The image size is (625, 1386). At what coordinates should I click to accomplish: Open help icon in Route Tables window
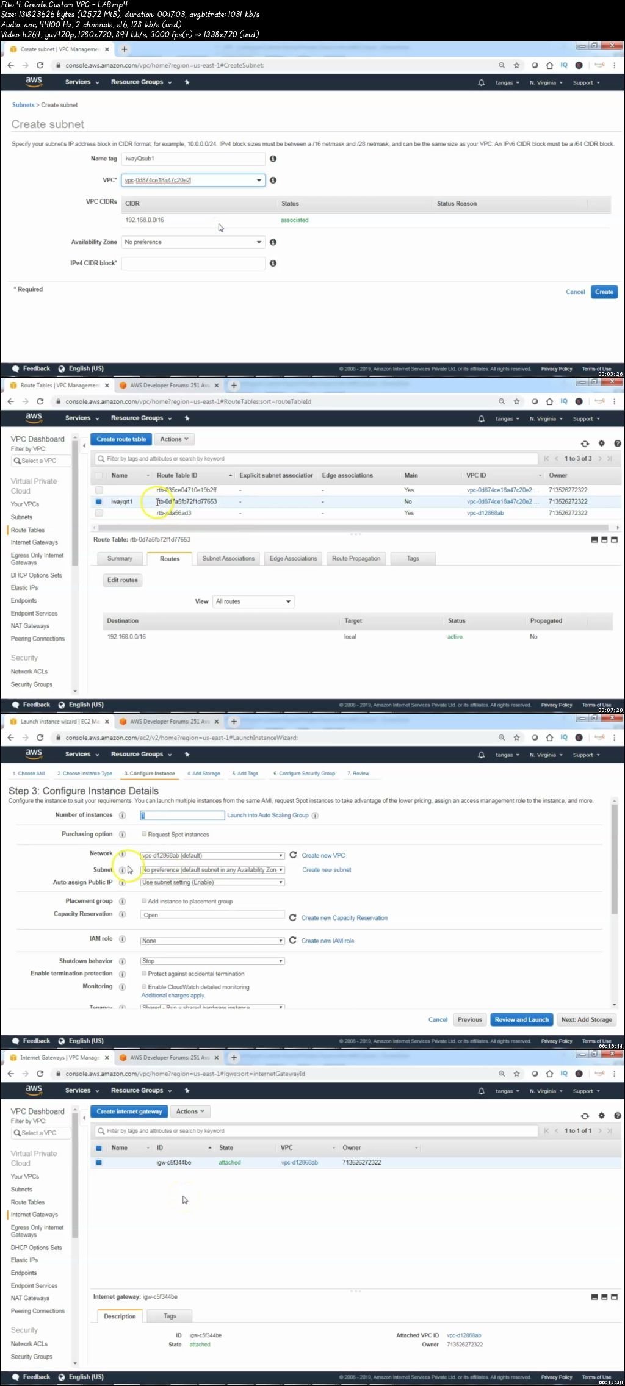point(617,443)
